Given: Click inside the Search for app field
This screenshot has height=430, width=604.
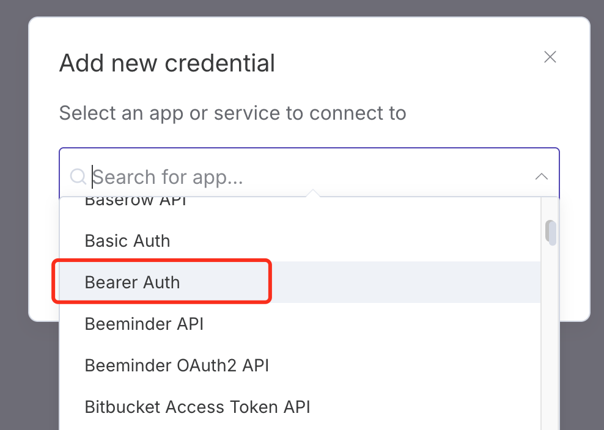Looking at the screenshot, I should pyautogui.click(x=245, y=177).
